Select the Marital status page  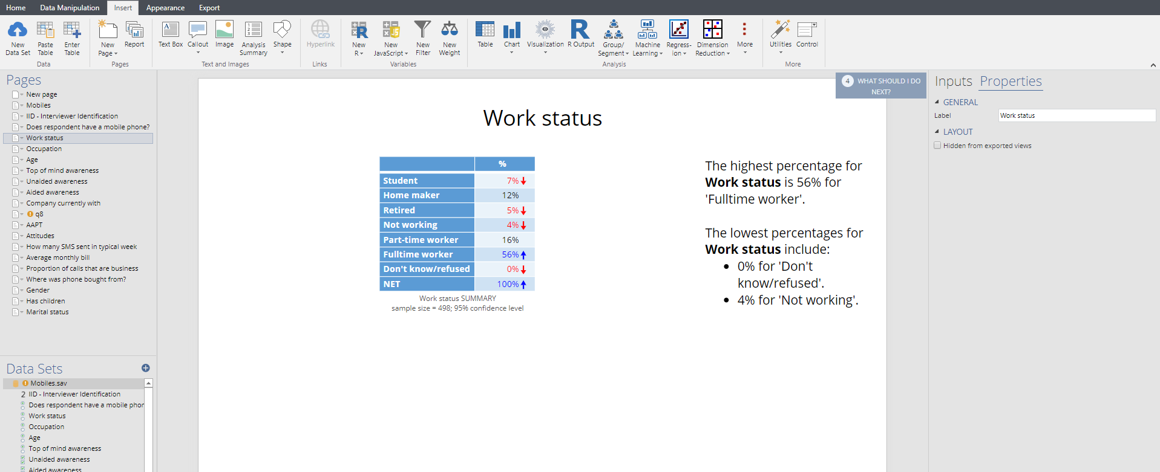click(x=47, y=312)
